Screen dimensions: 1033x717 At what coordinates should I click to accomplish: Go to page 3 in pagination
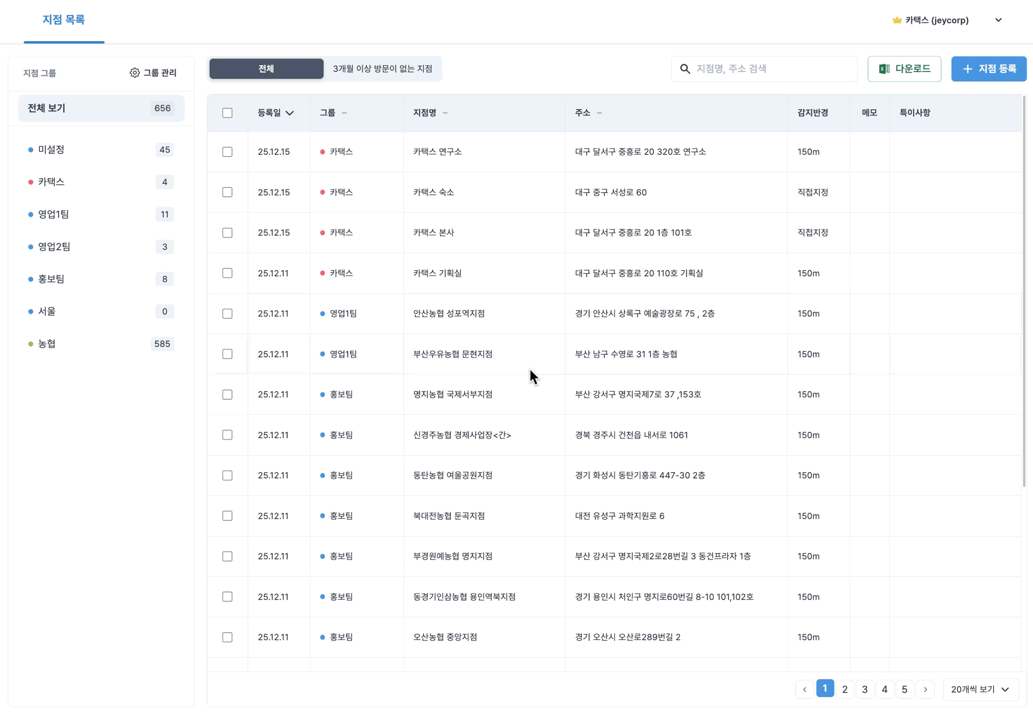tap(865, 689)
